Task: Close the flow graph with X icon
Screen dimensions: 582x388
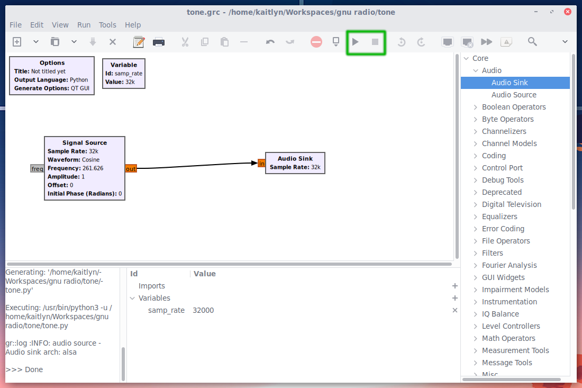Action: tap(113, 42)
